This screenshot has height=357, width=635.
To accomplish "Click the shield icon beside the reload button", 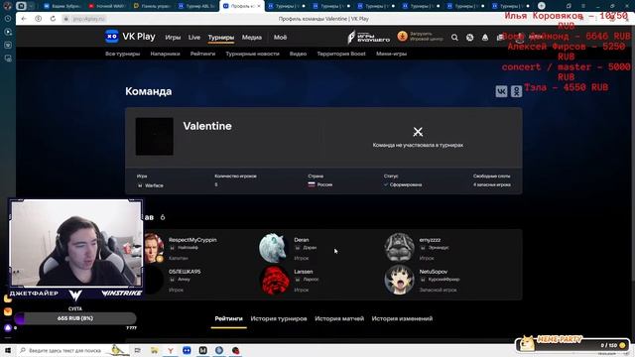I will click(x=39, y=19).
